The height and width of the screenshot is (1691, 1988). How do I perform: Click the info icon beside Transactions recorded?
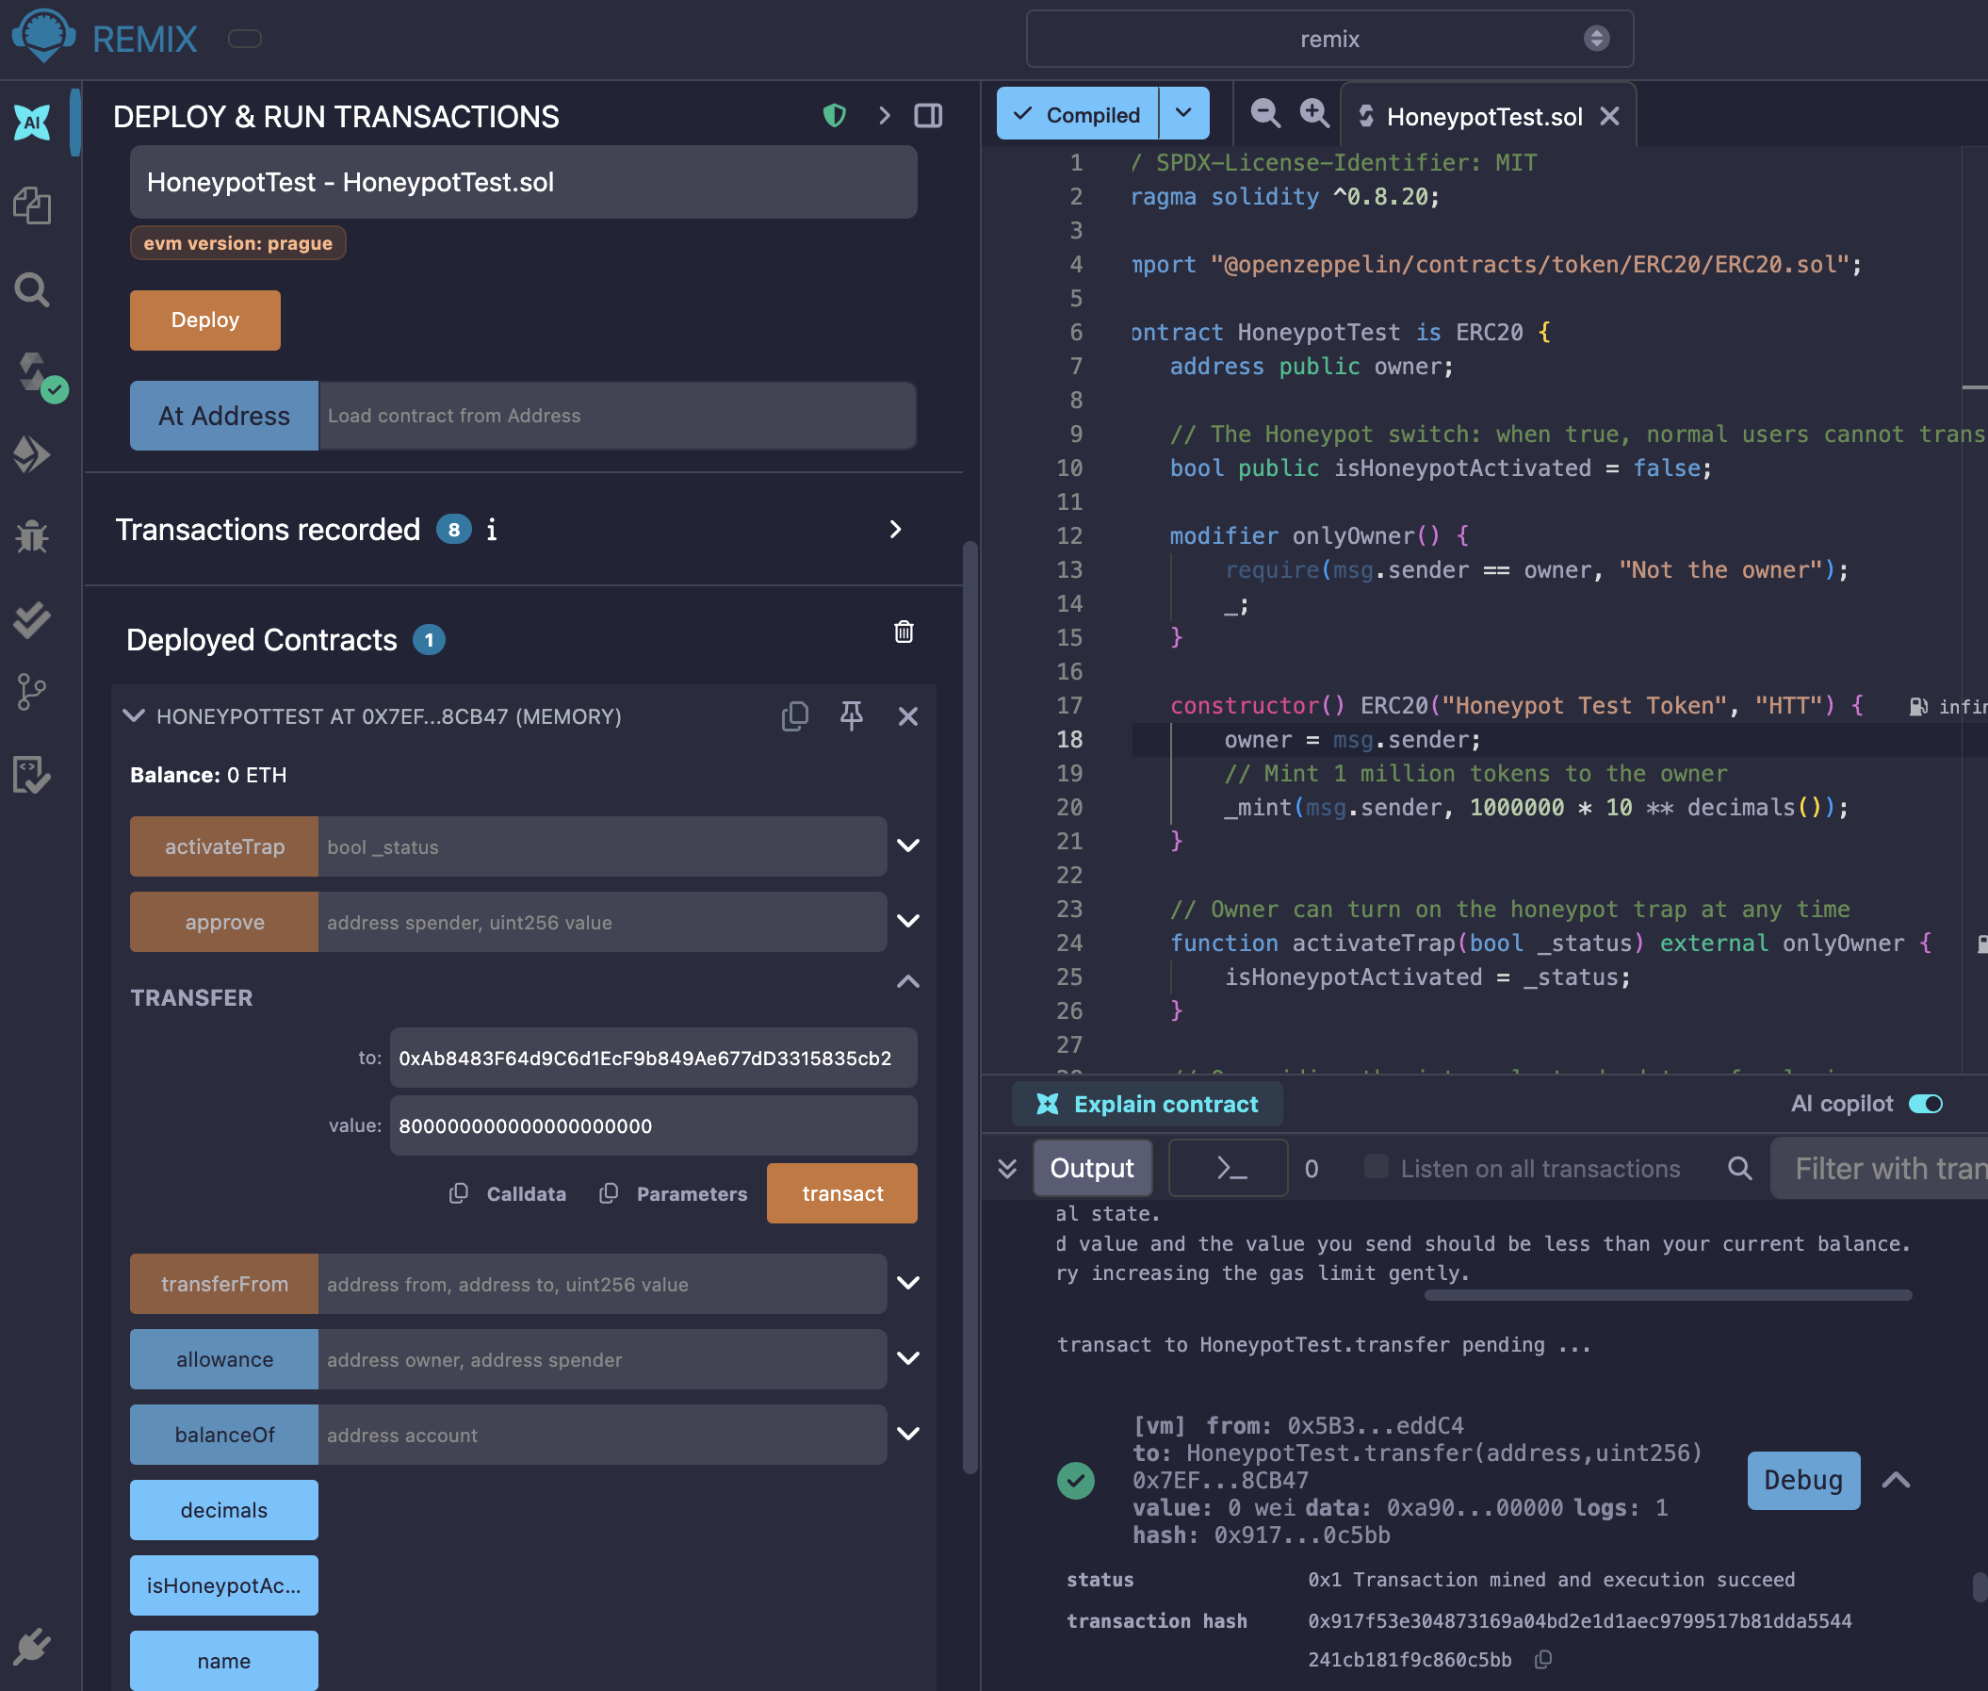click(492, 529)
